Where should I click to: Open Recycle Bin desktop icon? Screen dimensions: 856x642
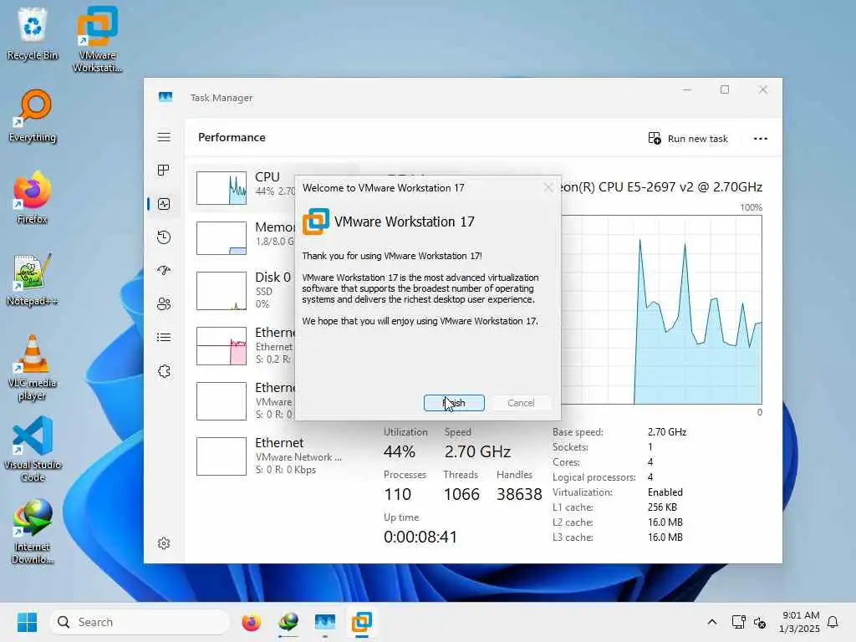click(33, 33)
